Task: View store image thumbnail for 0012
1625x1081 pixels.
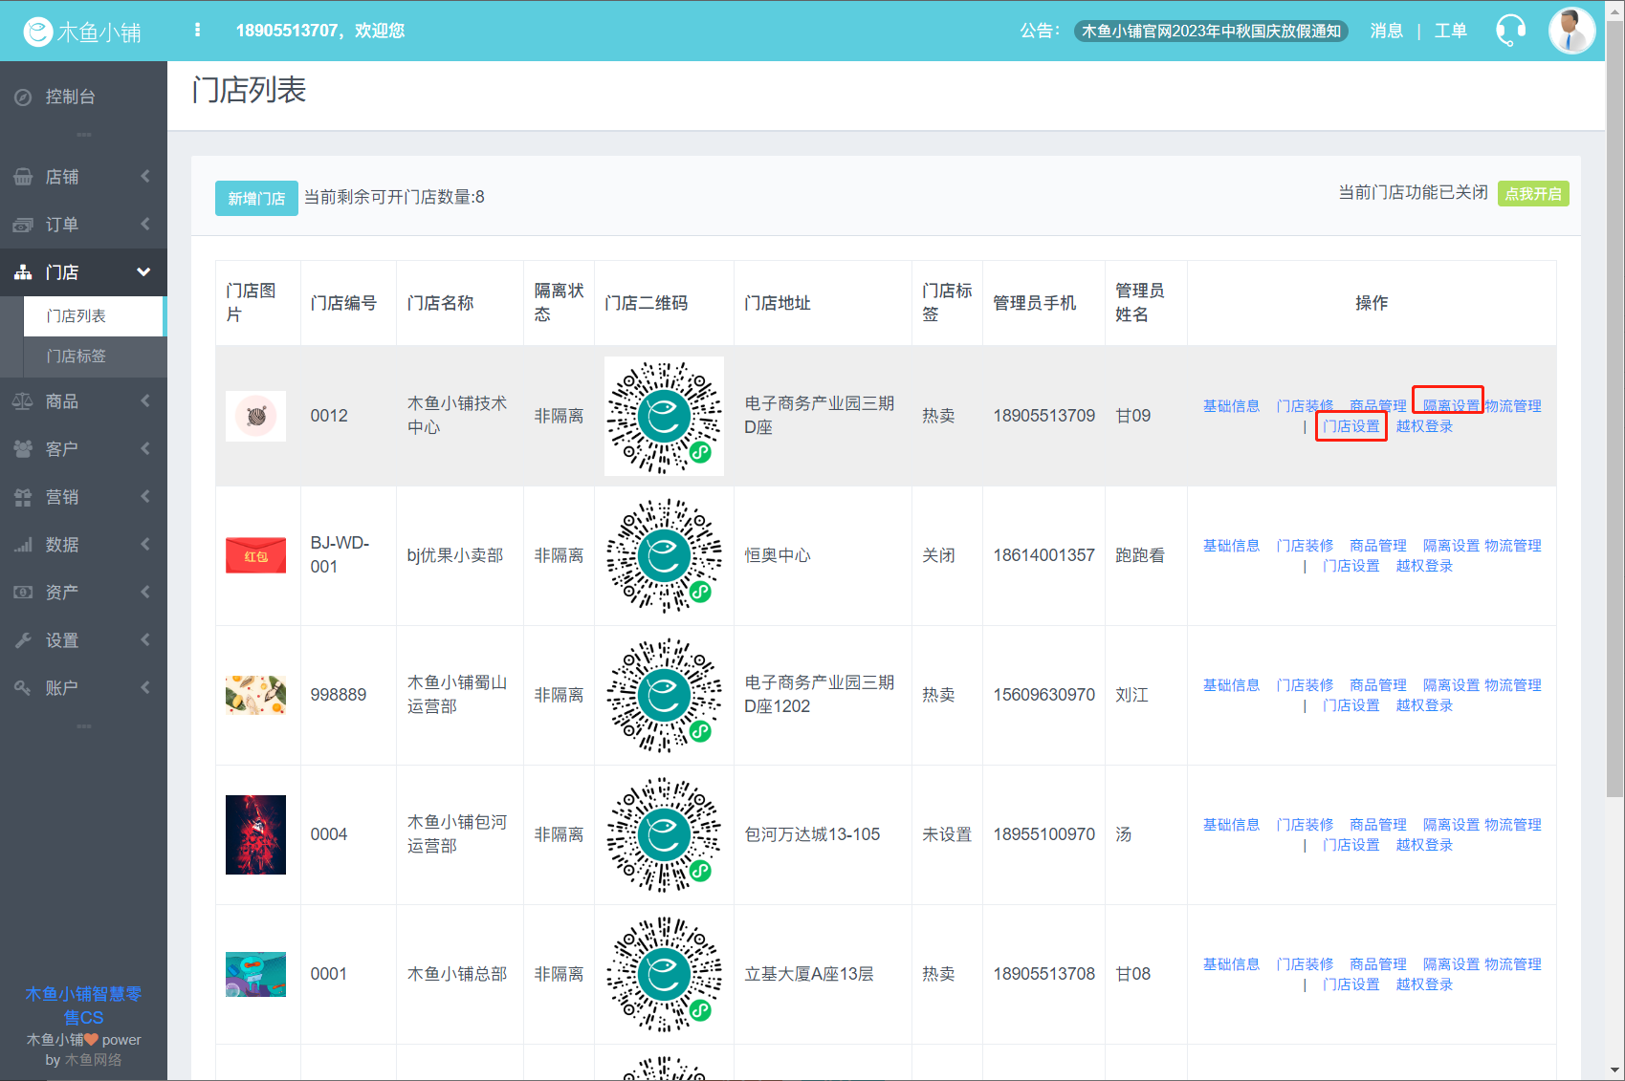Action: [255, 417]
